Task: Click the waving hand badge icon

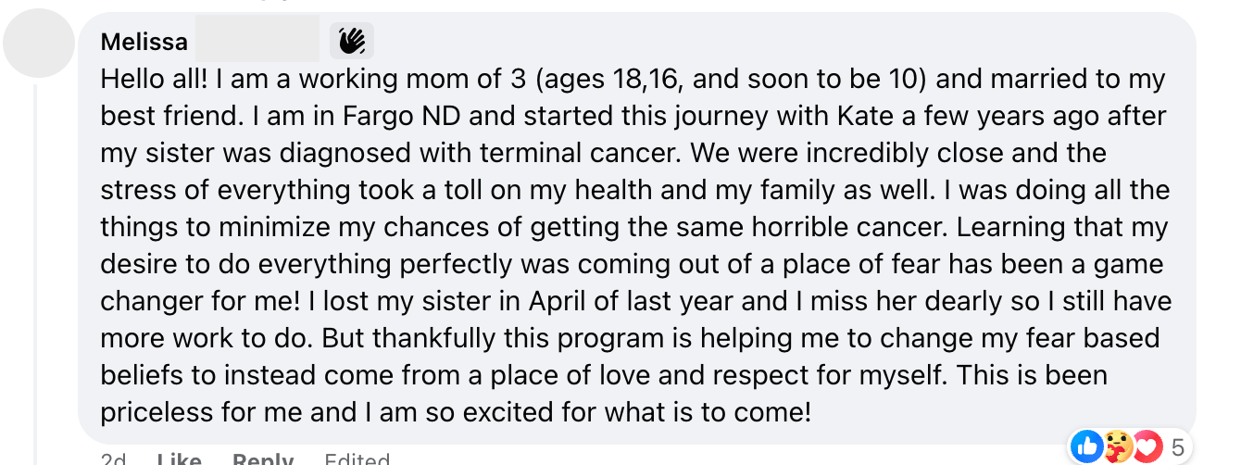Action: pyautogui.click(x=352, y=41)
